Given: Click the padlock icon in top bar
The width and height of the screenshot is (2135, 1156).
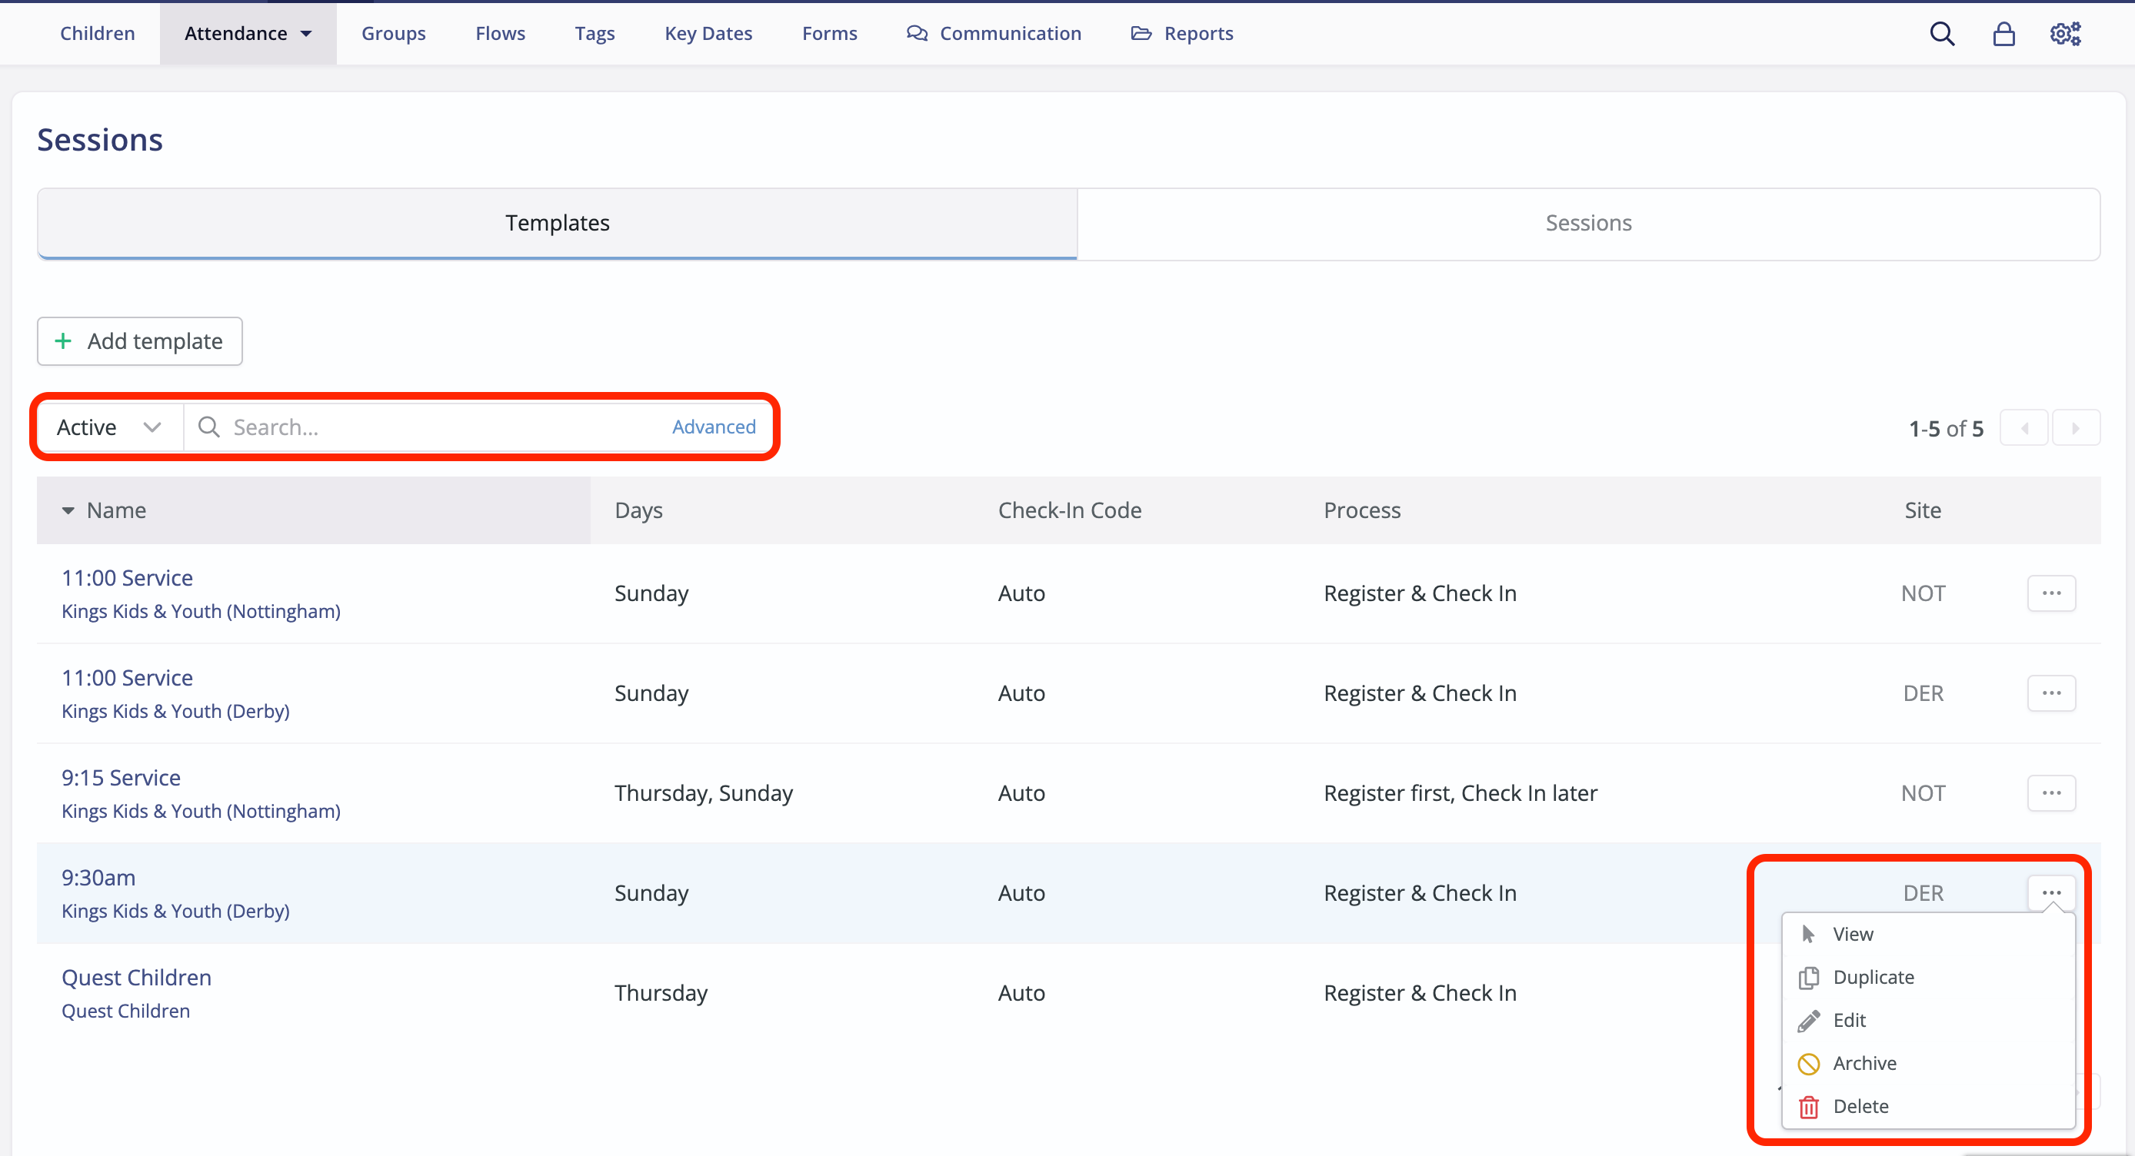Looking at the screenshot, I should click(x=2003, y=34).
